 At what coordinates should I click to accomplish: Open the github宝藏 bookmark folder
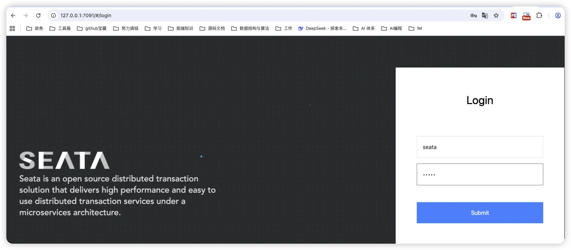[92, 28]
